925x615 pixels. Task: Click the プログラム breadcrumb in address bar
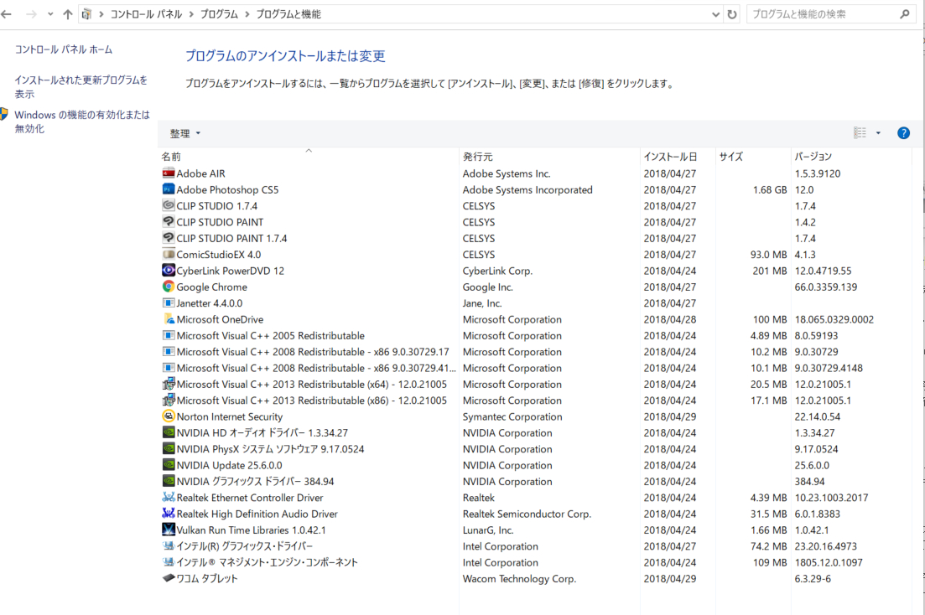(220, 14)
